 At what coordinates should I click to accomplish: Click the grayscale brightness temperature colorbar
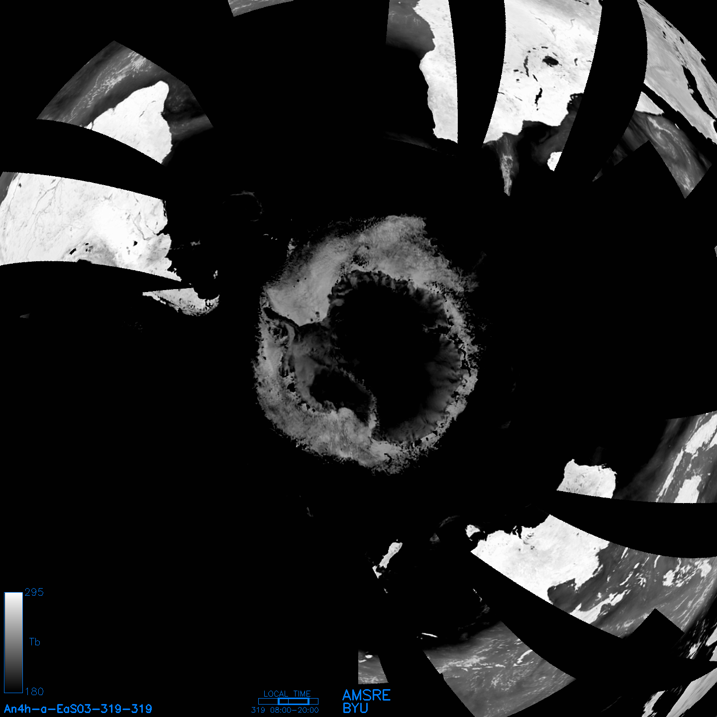[x=13, y=642]
